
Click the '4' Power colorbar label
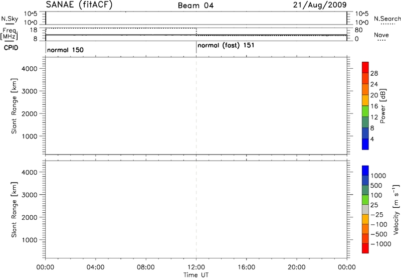(x=372, y=140)
